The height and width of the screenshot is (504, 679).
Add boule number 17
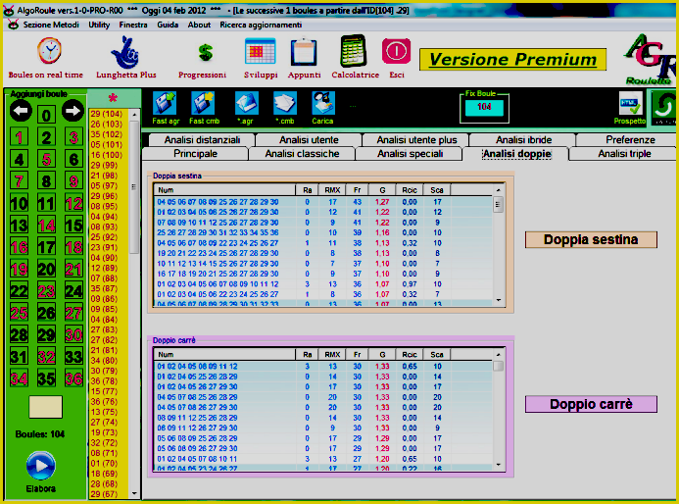click(46, 247)
